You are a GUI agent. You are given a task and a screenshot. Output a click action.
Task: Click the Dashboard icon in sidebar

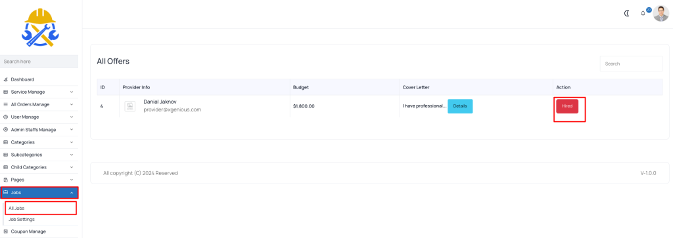coord(5,79)
